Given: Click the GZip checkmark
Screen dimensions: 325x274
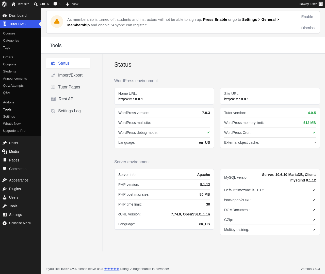Looking at the screenshot, I should [x=314, y=220].
